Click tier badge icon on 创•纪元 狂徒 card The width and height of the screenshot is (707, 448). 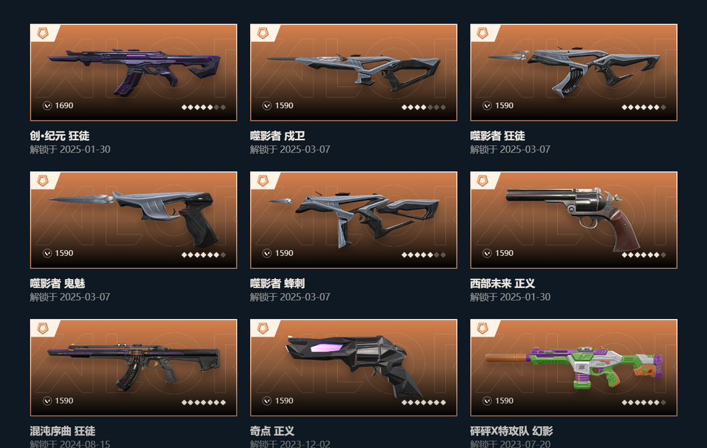click(43, 33)
